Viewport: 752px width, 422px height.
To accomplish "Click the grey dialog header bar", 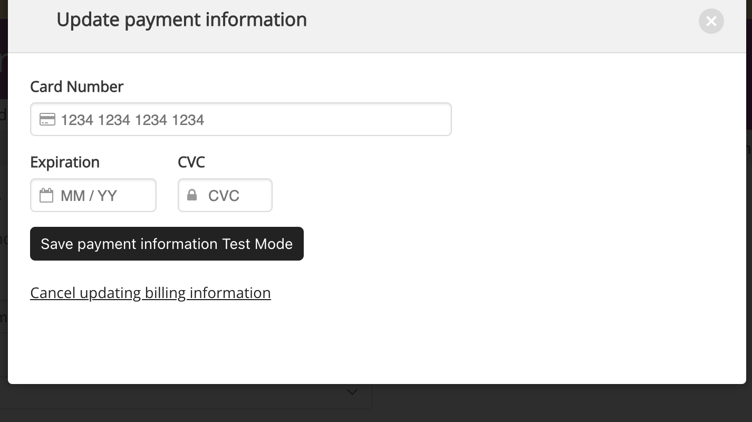I will (x=475, y=26).
